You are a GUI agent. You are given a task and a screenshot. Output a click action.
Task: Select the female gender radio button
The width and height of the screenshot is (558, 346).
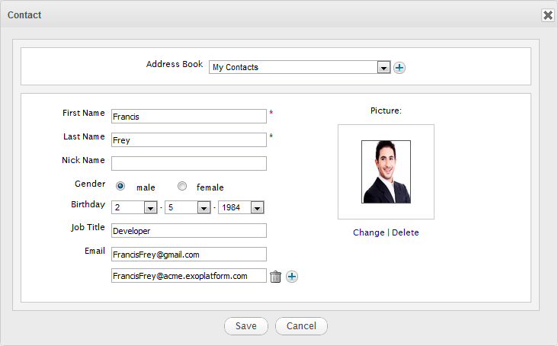(x=181, y=186)
